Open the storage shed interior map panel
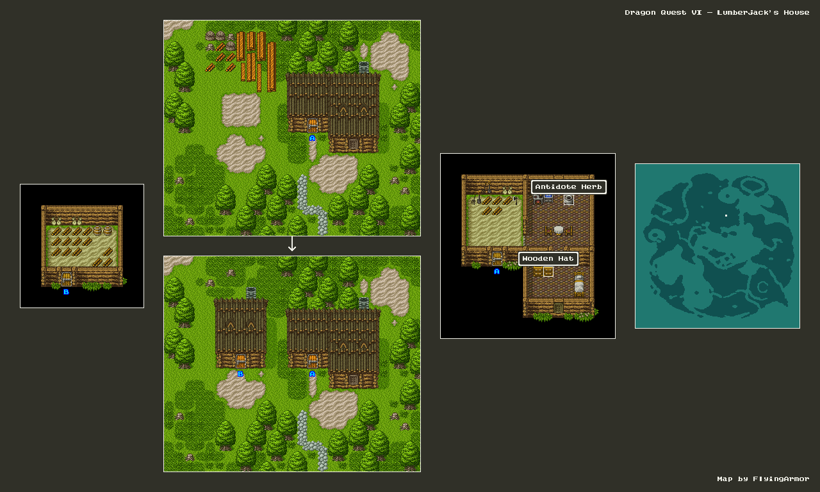This screenshot has height=492, width=820. [82, 246]
